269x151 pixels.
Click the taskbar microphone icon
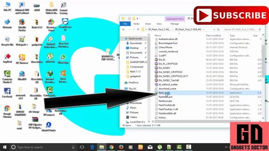[x=73, y=147]
